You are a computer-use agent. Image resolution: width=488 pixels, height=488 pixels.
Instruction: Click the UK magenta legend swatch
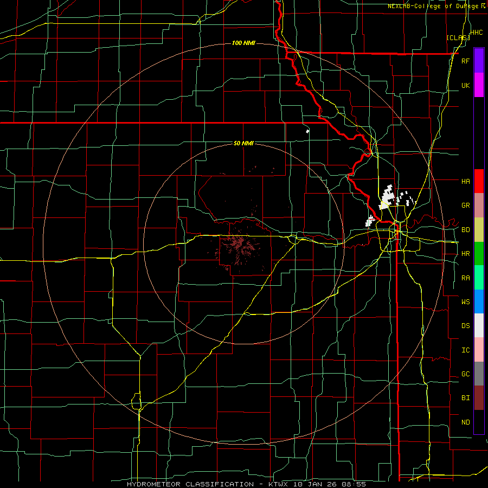tap(479, 85)
